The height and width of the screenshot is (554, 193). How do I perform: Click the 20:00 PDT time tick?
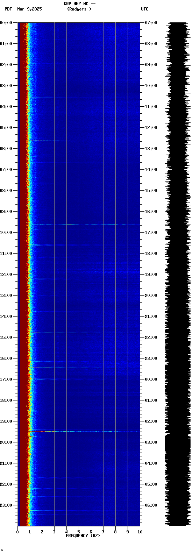(x=6, y=442)
